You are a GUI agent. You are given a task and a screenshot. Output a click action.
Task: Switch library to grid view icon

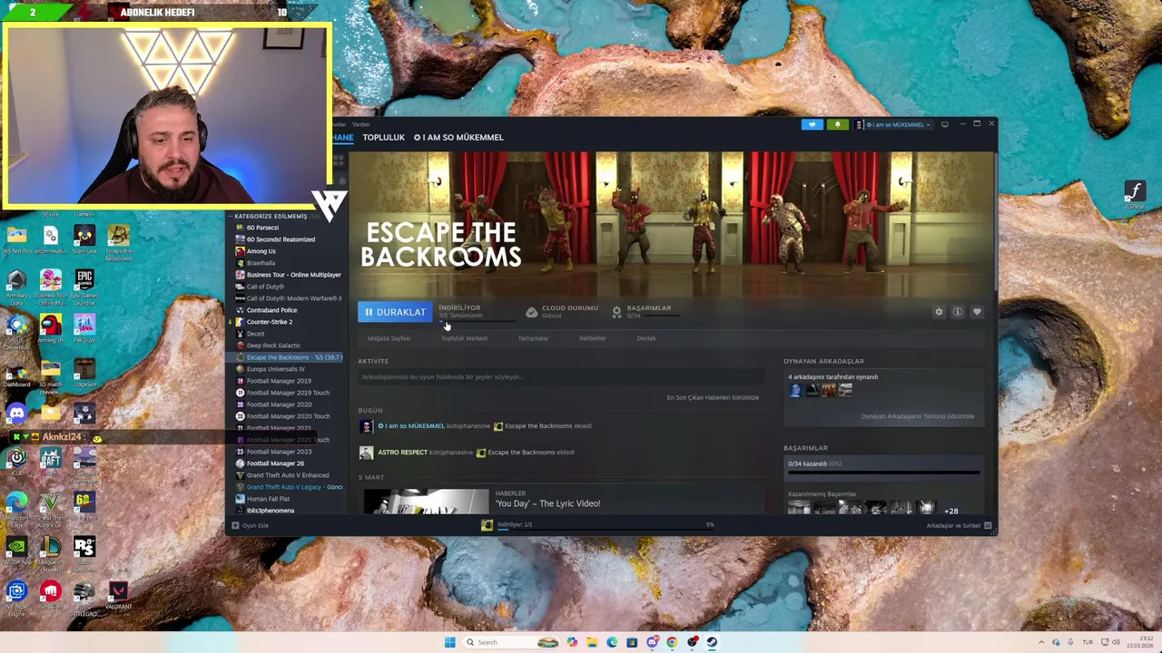339,160
